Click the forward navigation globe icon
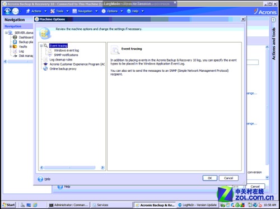 16,11
